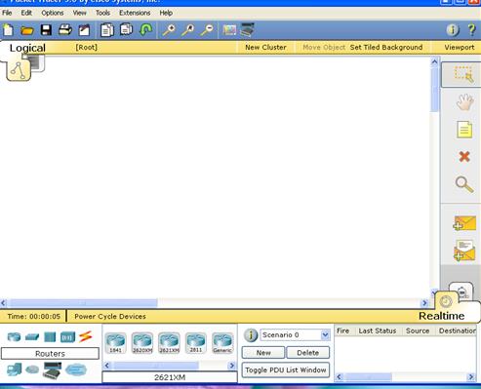Image resolution: width=481 pixels, height=389 pixels.
Task: Click Set Tiled Background
Action: [386, 47]
